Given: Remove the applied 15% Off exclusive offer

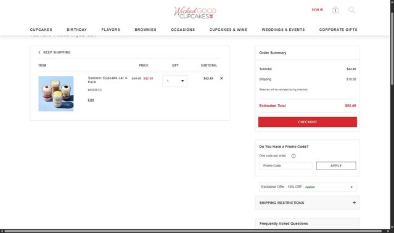Looking at the screenshot, I should pos(351,187).
